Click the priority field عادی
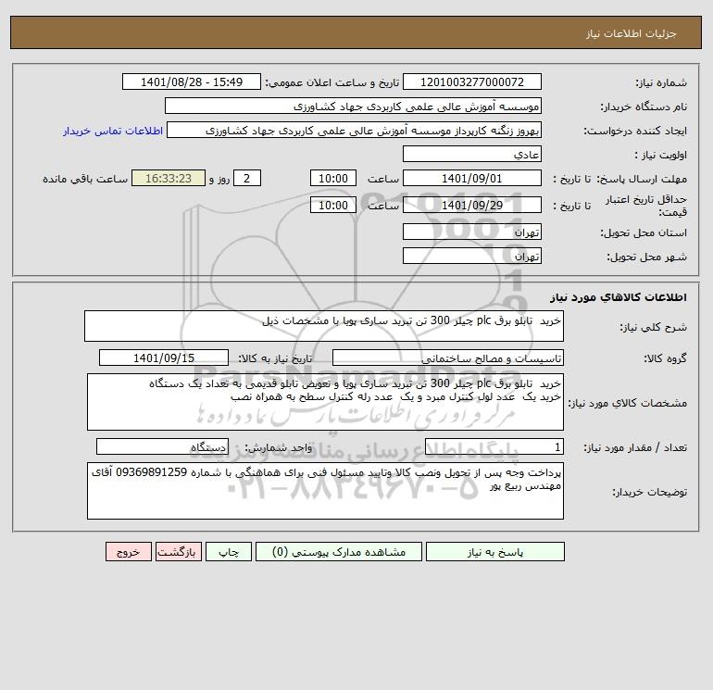713x690 pixels. 472,154
